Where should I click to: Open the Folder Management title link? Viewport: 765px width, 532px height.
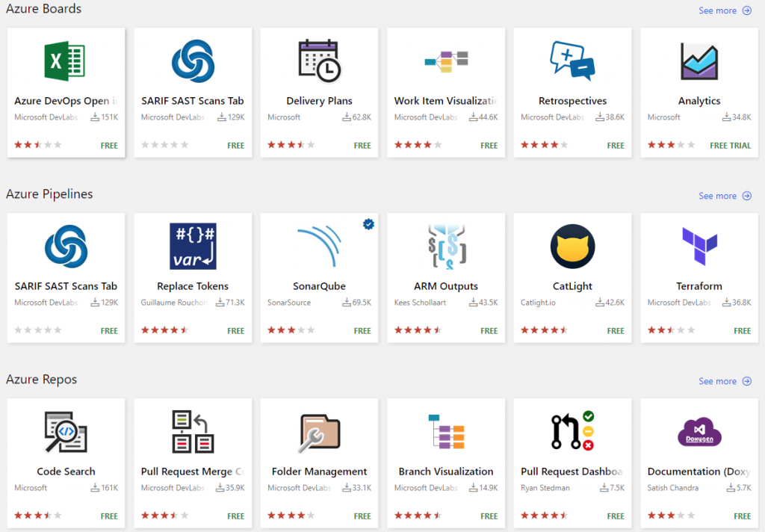click(x=320, y=471)
